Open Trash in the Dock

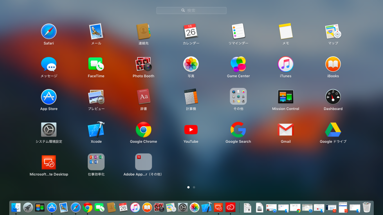pyautogui.click(x=367, y=208)
